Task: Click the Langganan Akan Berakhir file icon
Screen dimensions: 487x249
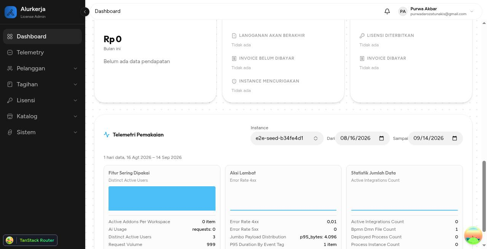Action: (234, 36)
